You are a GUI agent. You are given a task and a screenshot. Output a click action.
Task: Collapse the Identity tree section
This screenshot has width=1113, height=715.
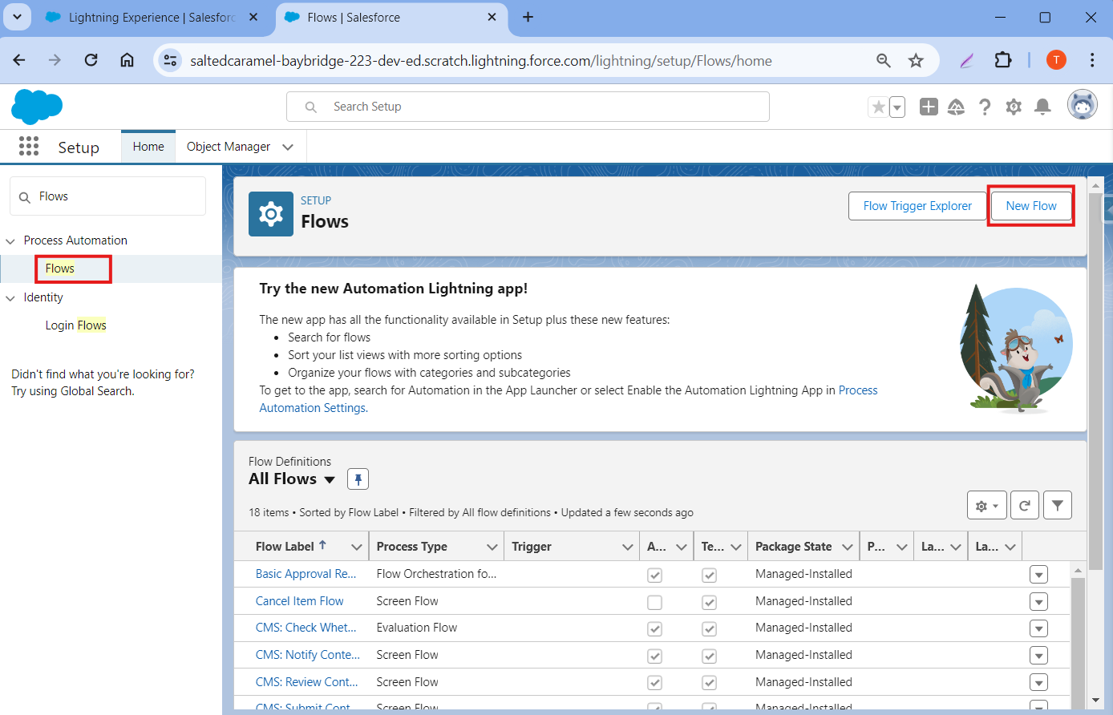point(10,297)
